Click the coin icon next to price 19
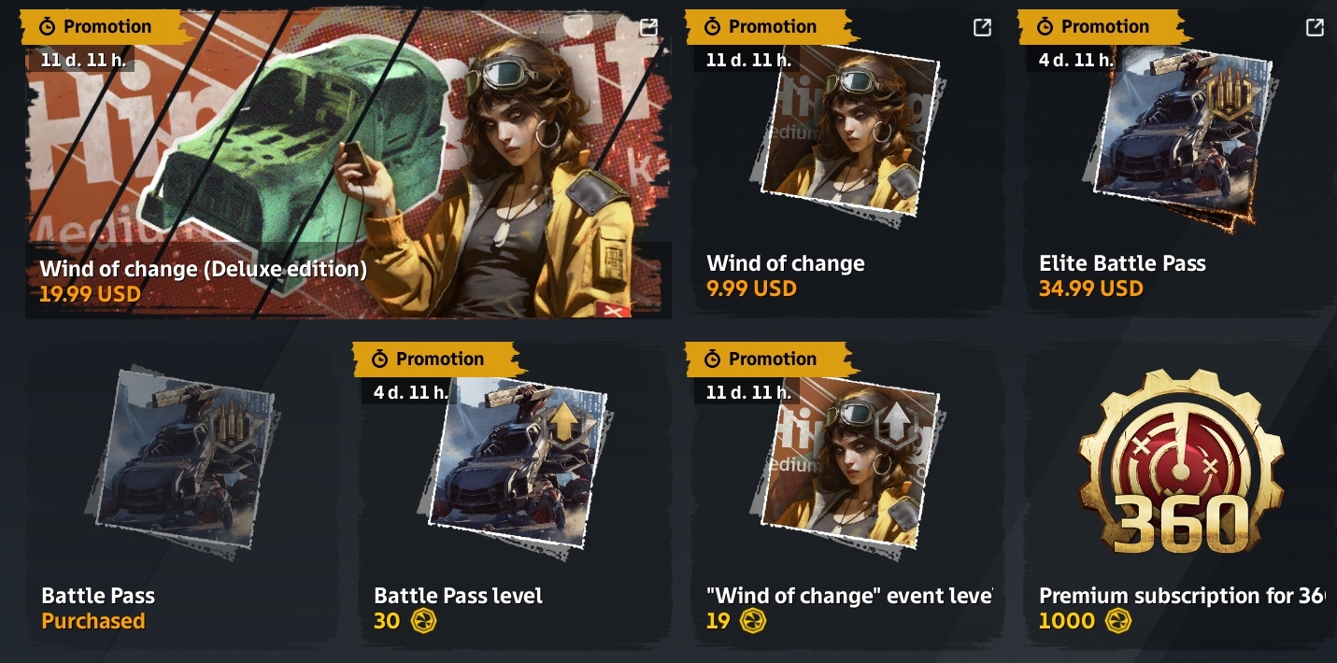The height and width of the screenshot is (663, 1337). coord(747,621)
